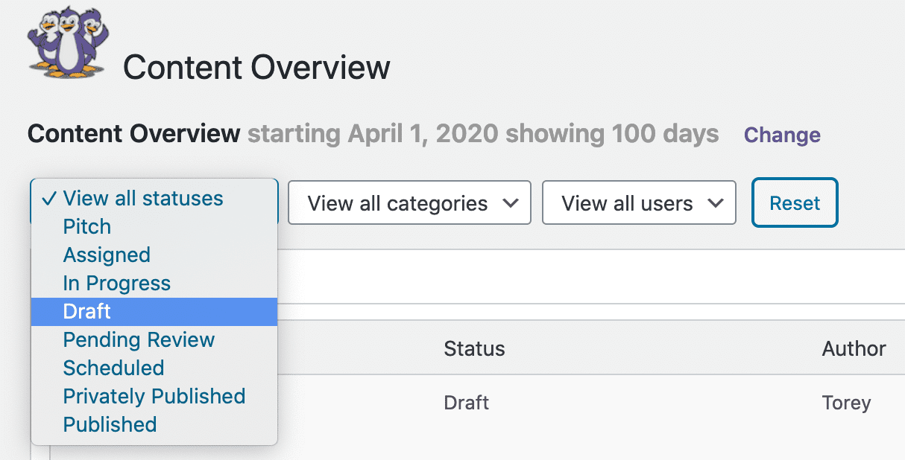Click the PublishPress penguins logo
The width and height of the screenshot is (905, 460).
(x=67, y=41)
